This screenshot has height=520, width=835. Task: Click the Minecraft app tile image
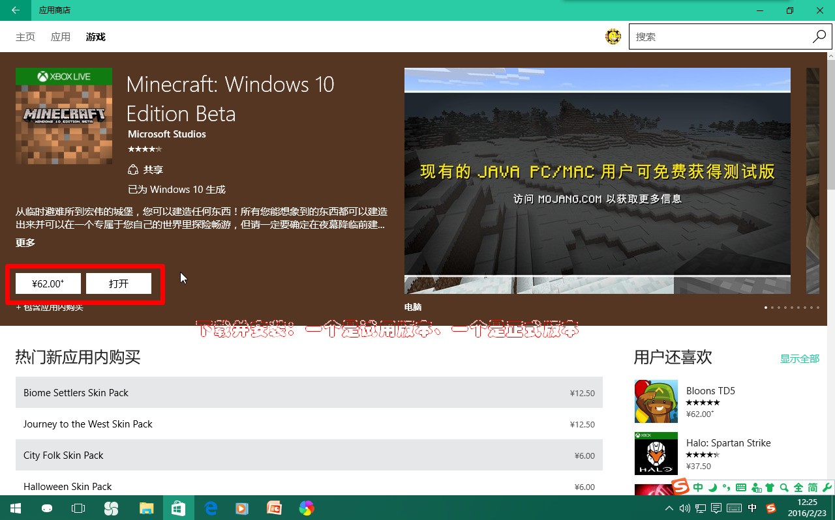click(x=64, y=116)
